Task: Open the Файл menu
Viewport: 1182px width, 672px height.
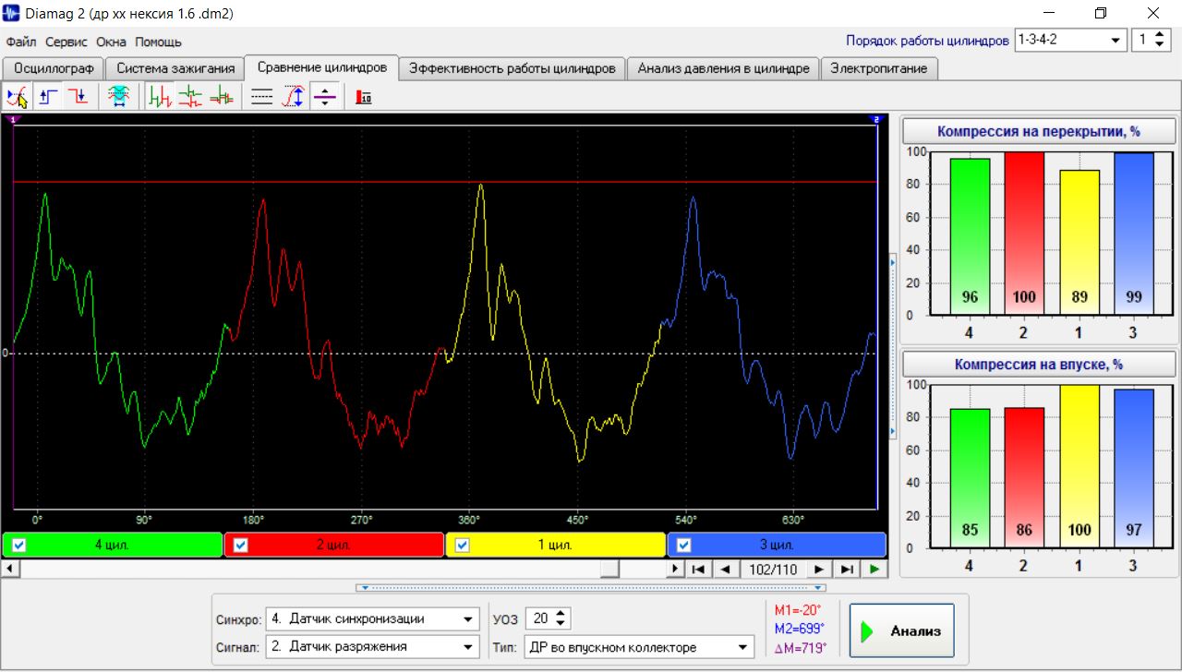Action: [x=21, y=42]
